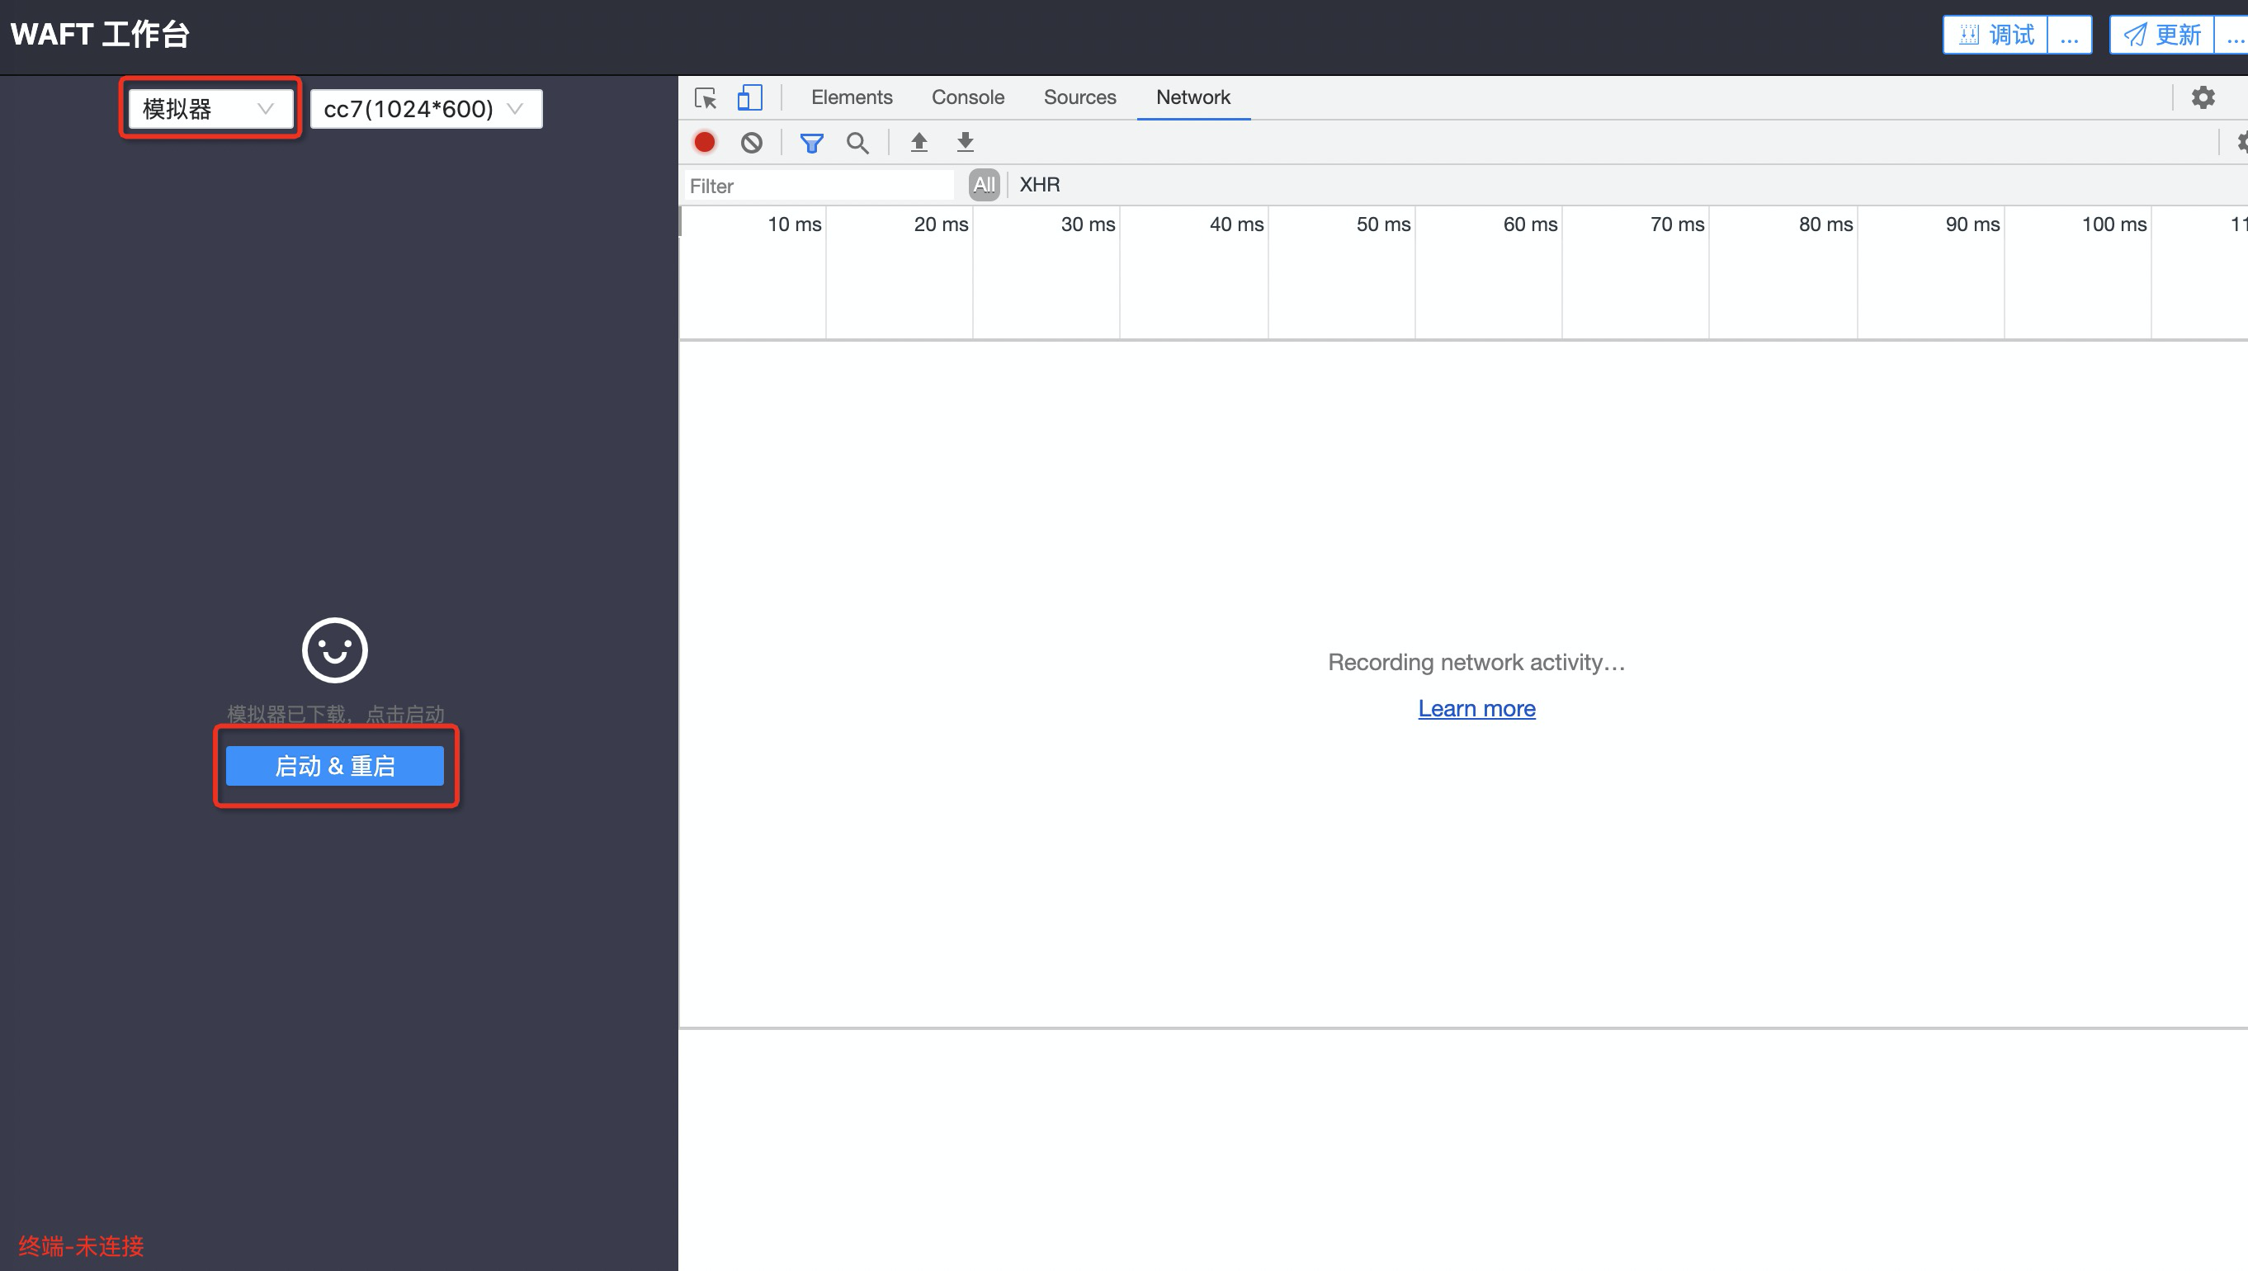Toggle the device toolbar icon
The image size is (2248, 1271).
749,97
